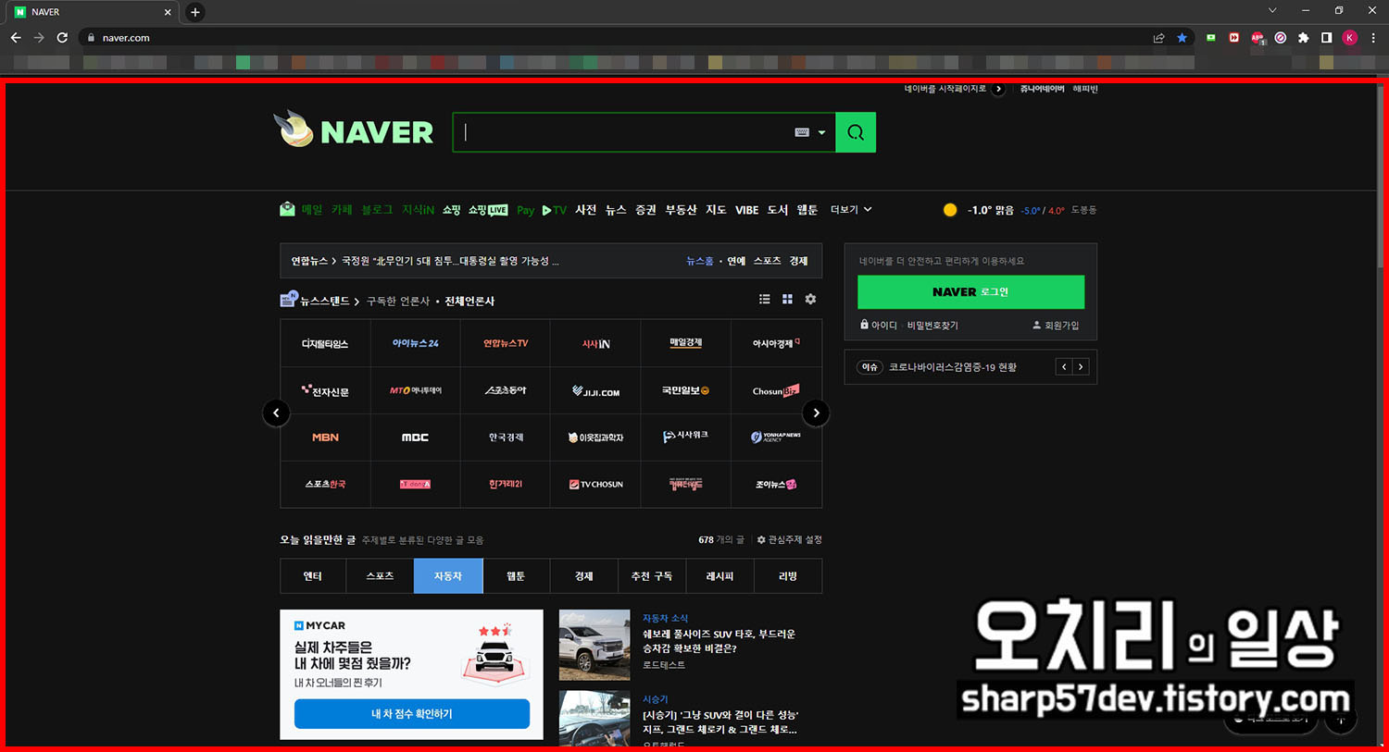
Task: Switch to 구독한 언론사 view
Action: tap(398, 302)
